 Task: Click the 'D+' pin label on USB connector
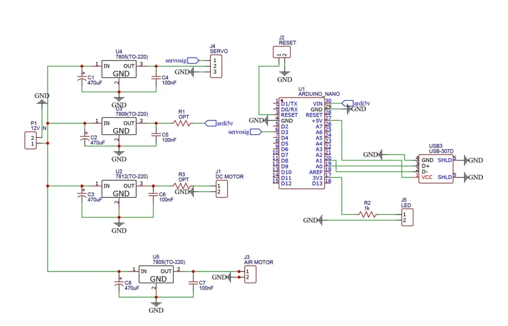425,166
